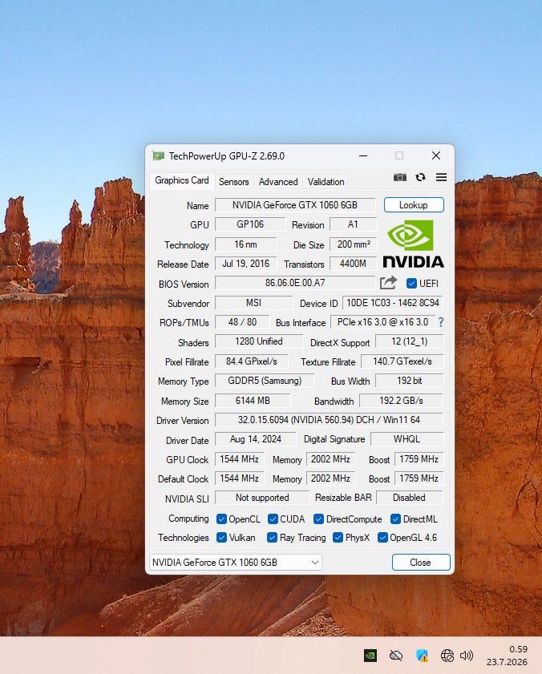Take a screenshot with the camera icon
Image resolution: width=542 pixels, height=674 pixels.
399,177
